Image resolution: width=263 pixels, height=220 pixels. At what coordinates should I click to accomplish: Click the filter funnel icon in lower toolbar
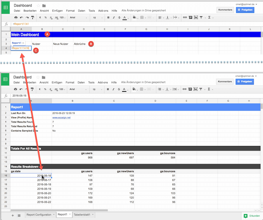pos(201,89)
